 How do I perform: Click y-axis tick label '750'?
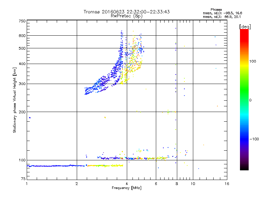point(22,21)
